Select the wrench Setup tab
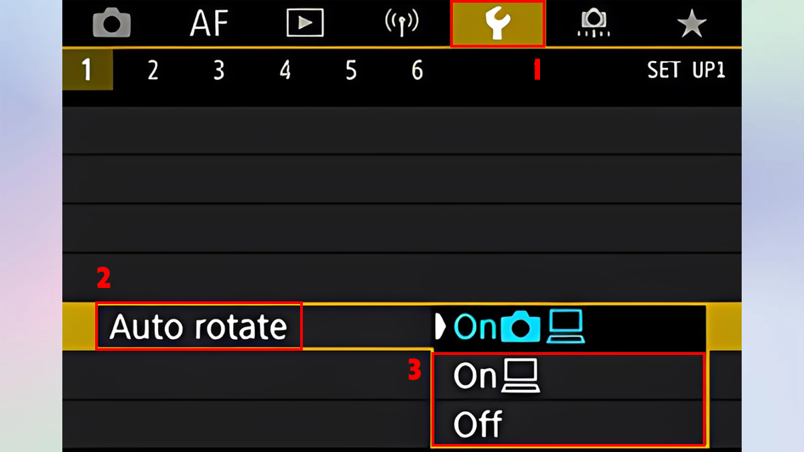The width and height of the screenshot is (804, 452). 498,24
